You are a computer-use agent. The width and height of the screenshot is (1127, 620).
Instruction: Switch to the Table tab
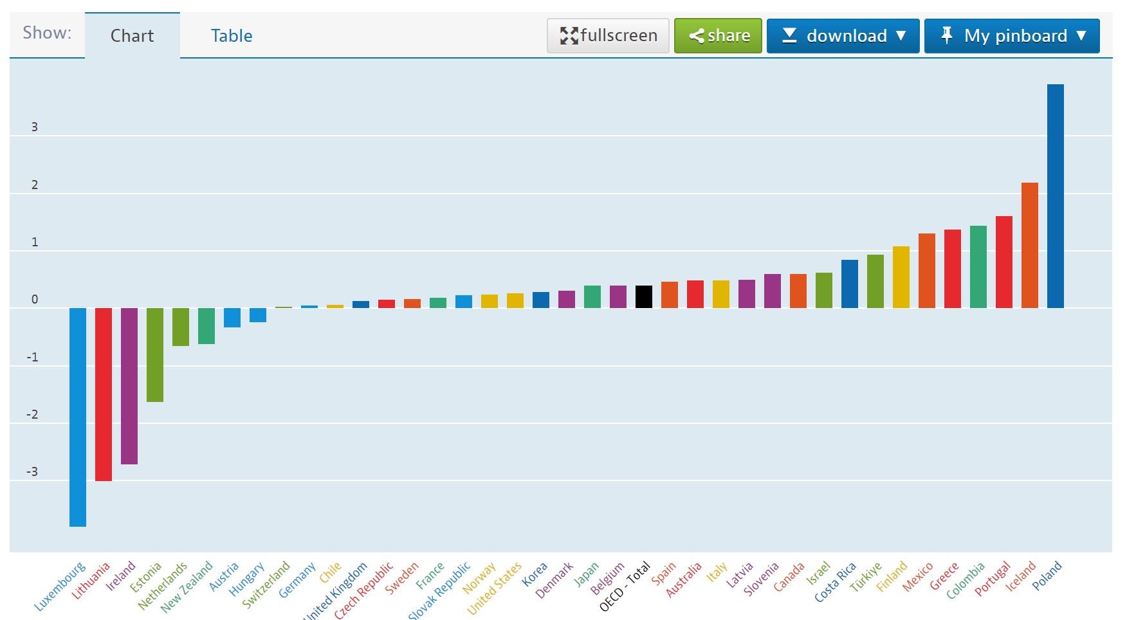coord(231,36)
